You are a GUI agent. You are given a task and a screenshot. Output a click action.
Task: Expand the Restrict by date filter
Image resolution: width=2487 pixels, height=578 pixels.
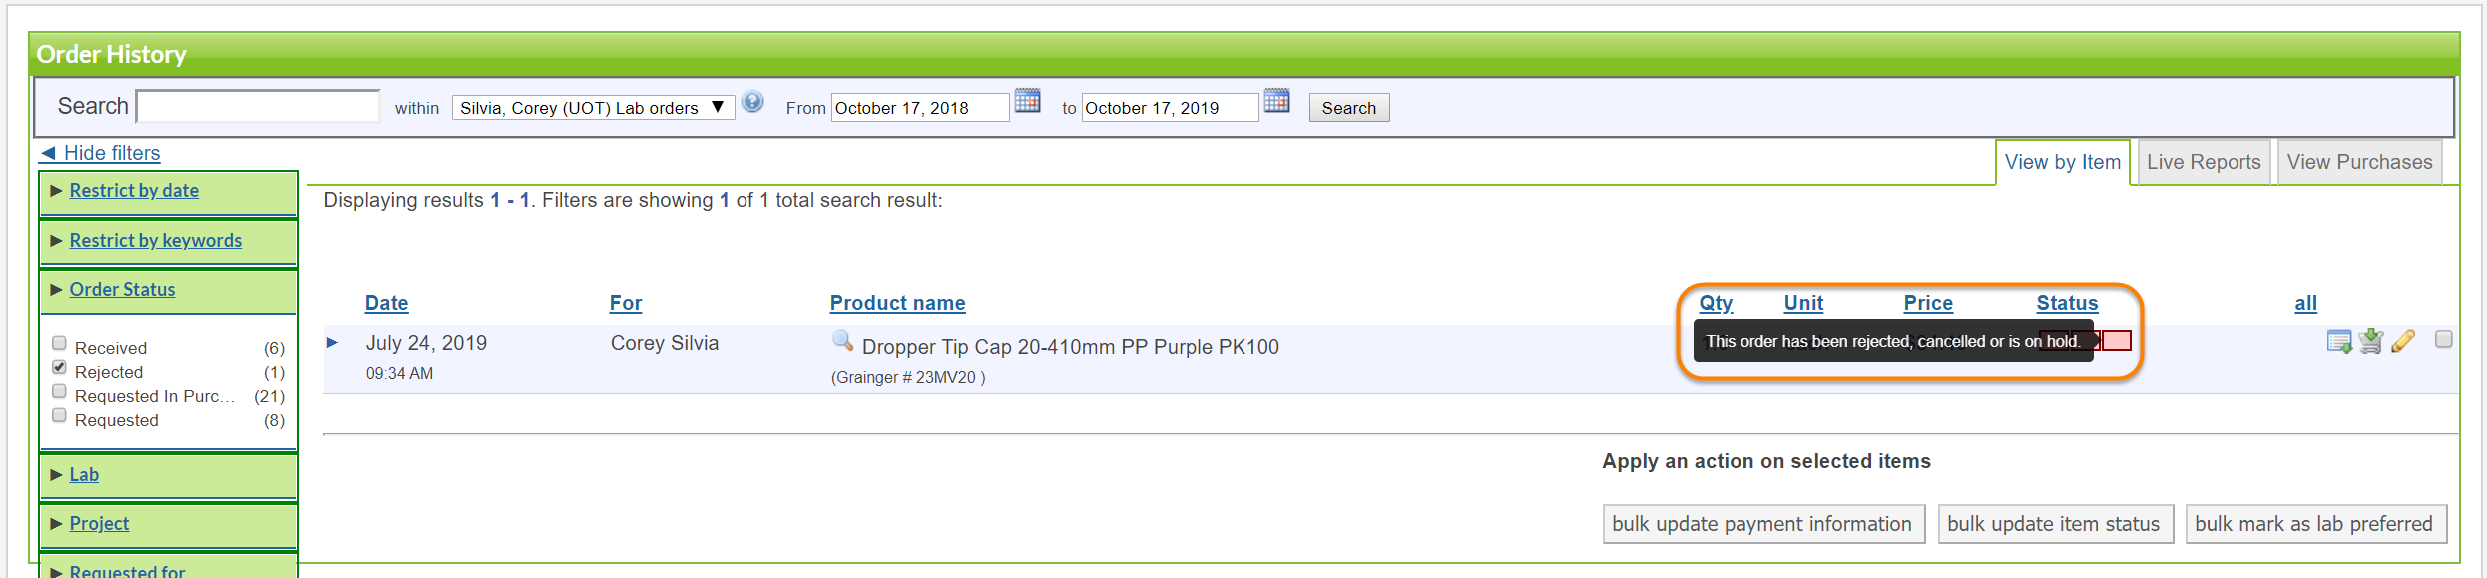pos(134,191)
